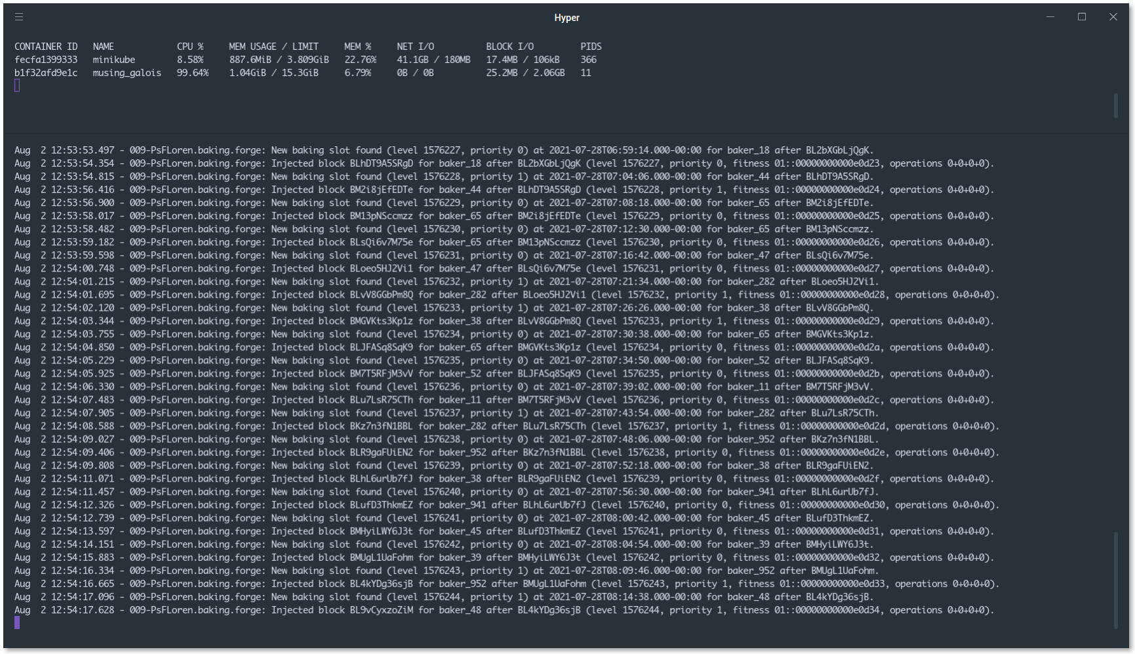The height and width of the screenshot is (654, 1135).
Task: Click injected block BLJFASq8SqK9
Action: 382,347
